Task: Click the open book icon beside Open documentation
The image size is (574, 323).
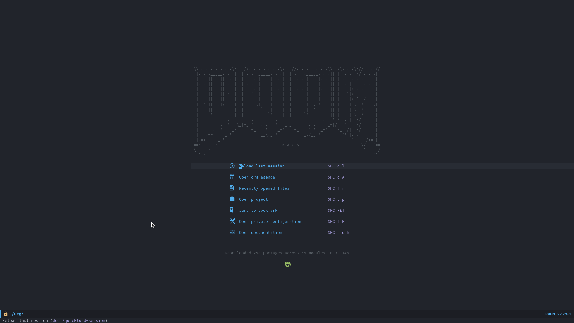Action: (x=232, y=232)
